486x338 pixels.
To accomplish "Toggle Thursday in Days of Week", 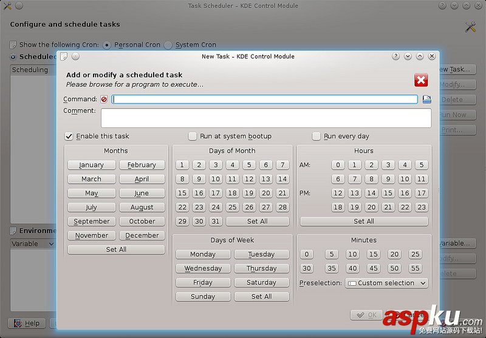I will click(262, 268).
